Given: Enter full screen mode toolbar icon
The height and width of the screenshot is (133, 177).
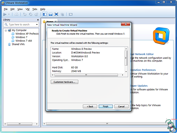Looking at the screenshot, I should (x=56, y=14).
